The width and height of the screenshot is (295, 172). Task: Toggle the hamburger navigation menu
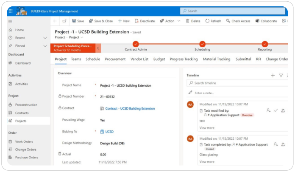coord(10,21)
